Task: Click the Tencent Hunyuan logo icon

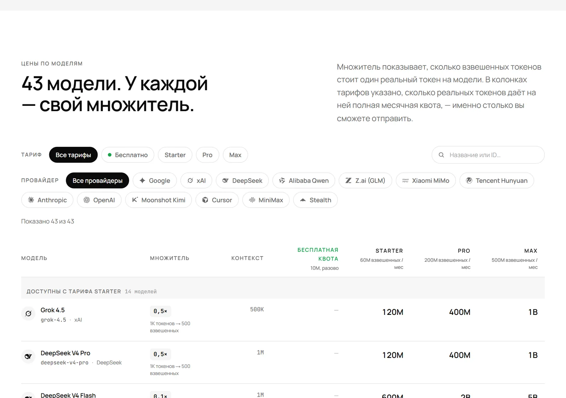Action: pos(469,180)
